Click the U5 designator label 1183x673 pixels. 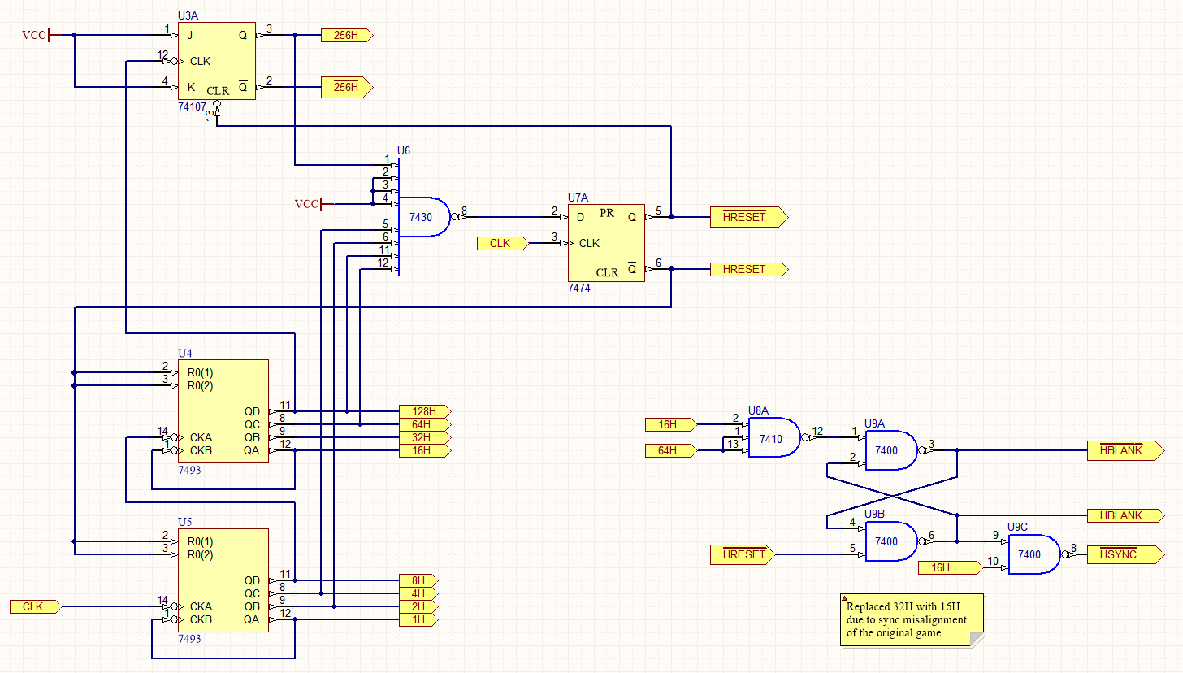184,523
